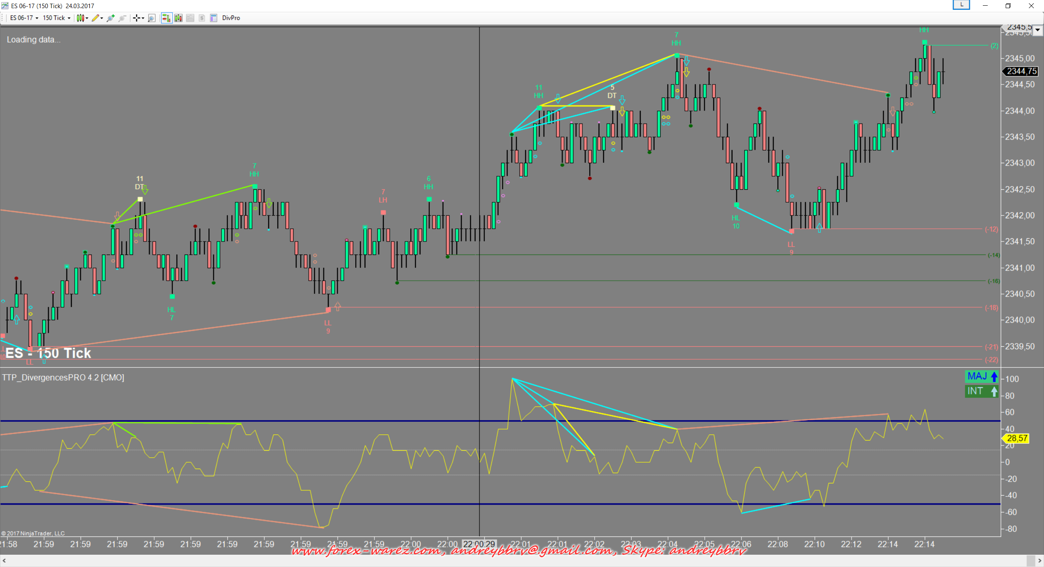Open the ES 06-17 instrument dropdown

click(x=24, y=18)
